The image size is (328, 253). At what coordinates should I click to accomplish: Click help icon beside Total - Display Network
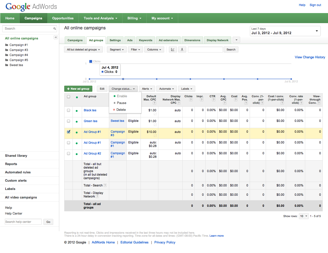[97, 196]
